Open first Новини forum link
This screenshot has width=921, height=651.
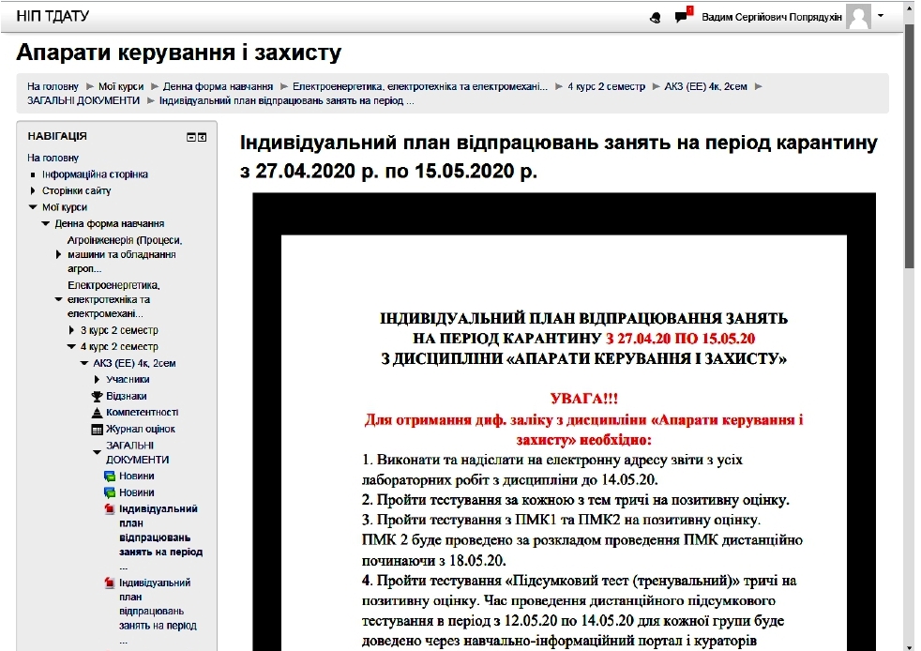click(x=137, y=477)
